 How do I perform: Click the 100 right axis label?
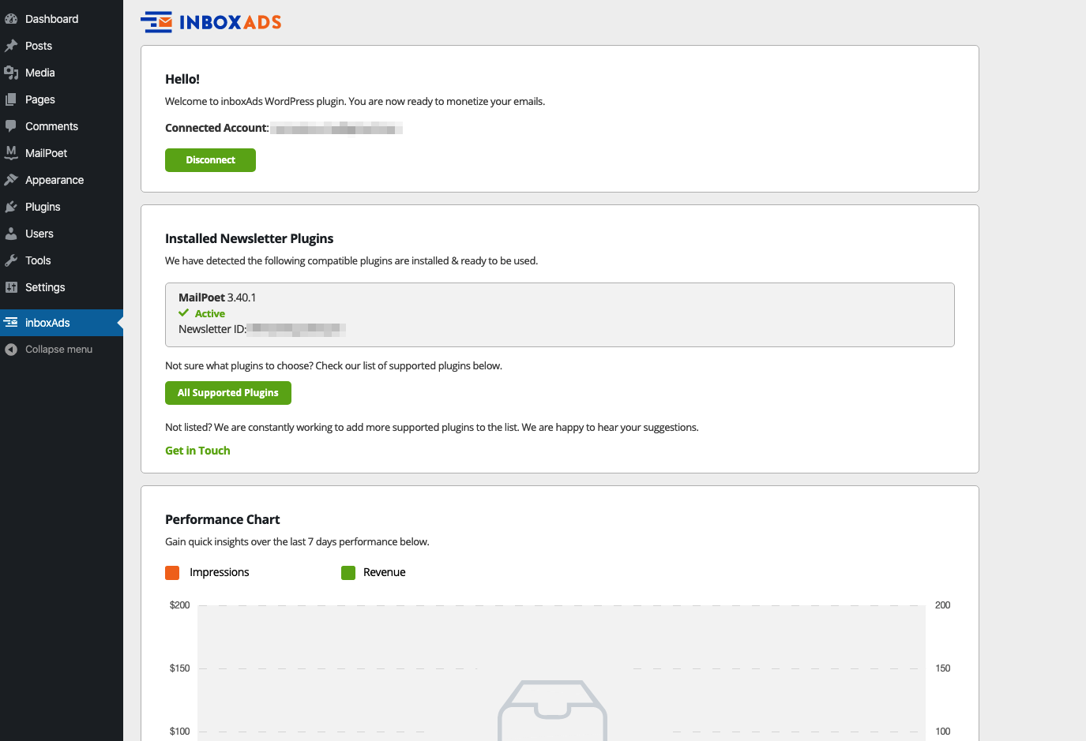click(943, 732)
